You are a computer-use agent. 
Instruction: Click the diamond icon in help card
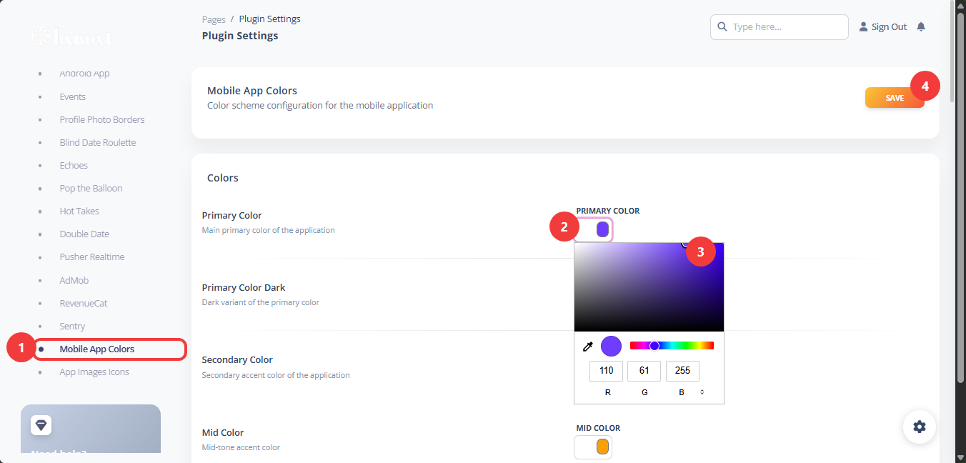[41, 425]
